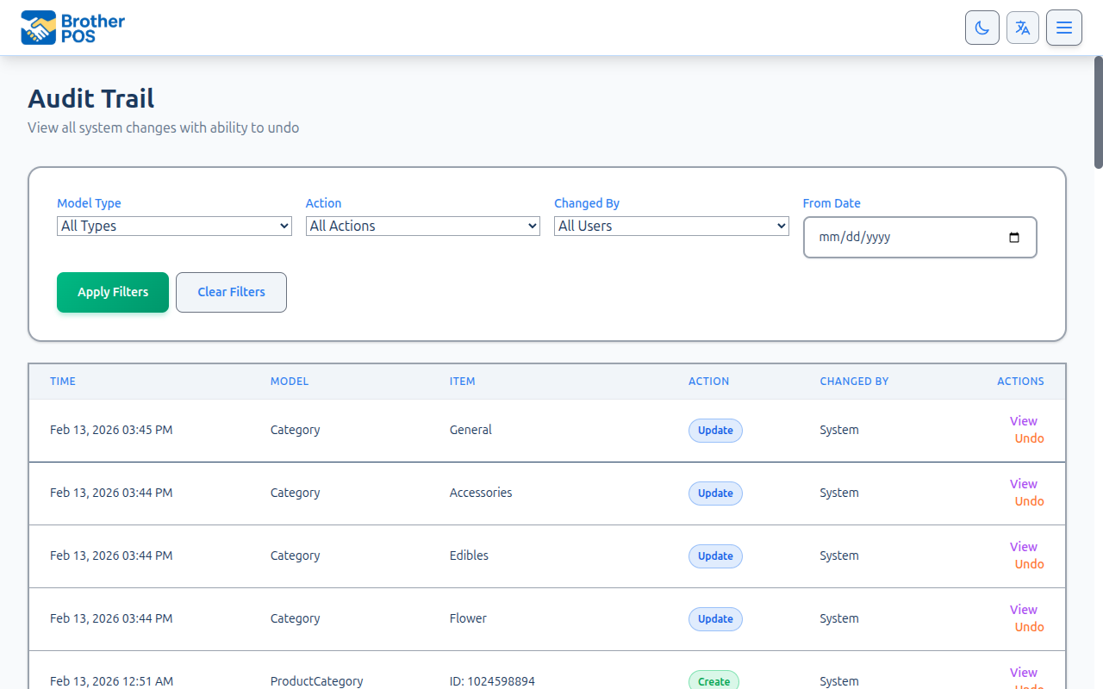The image size is (1103, 689).
Task: View details of the Edibles update
Action: (x=1023, y=547)
